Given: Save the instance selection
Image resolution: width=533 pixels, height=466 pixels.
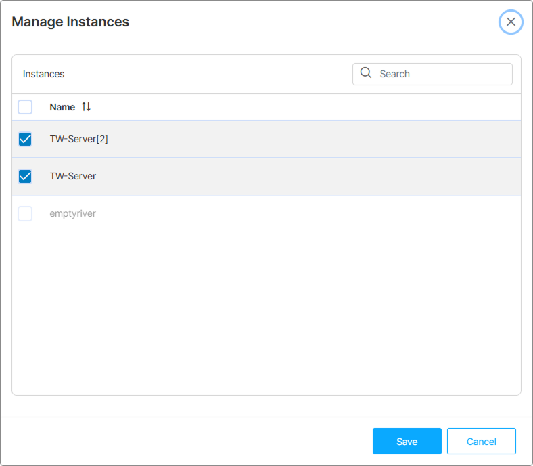Looking at the screenshot, I should coord(407,441).
